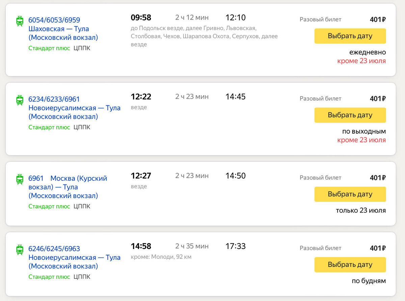Click the green train icon for route 6246/6245/6963

coord(20,250)
